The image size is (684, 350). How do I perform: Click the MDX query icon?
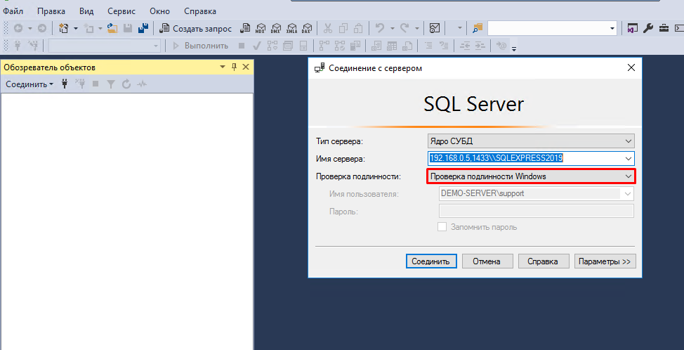click(261, 28)
